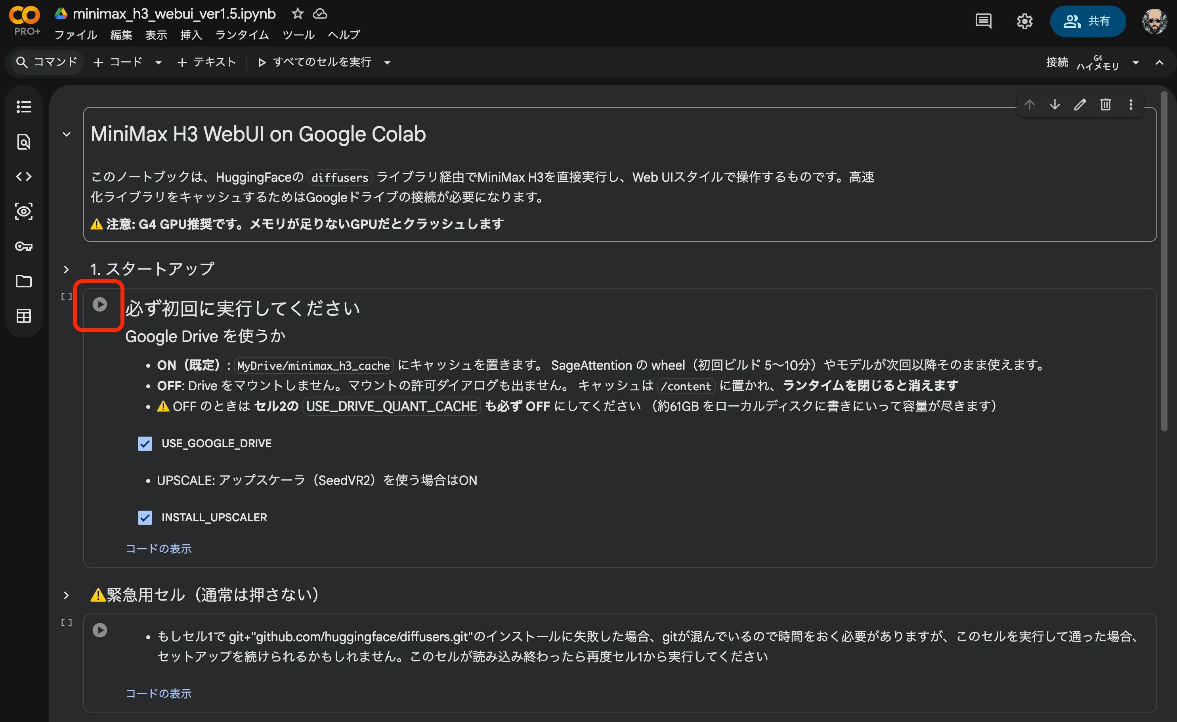
Task: Click 接続 G4 ハイメモリ connect button
Action: click(x=1082, y=63)
